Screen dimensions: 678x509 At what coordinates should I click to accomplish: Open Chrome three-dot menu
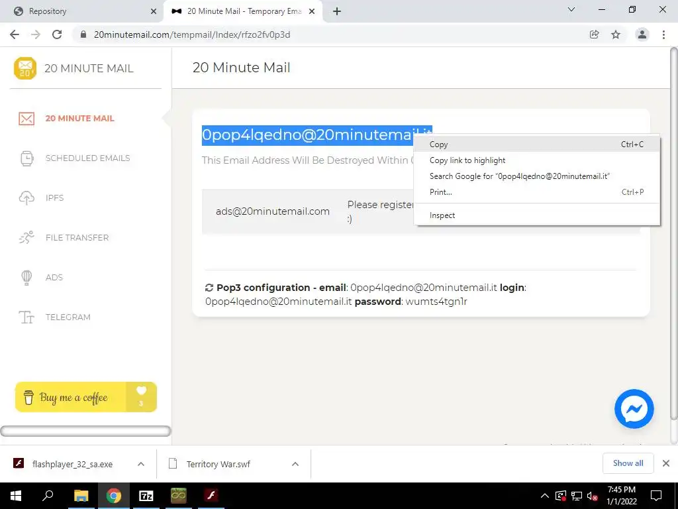663,34
